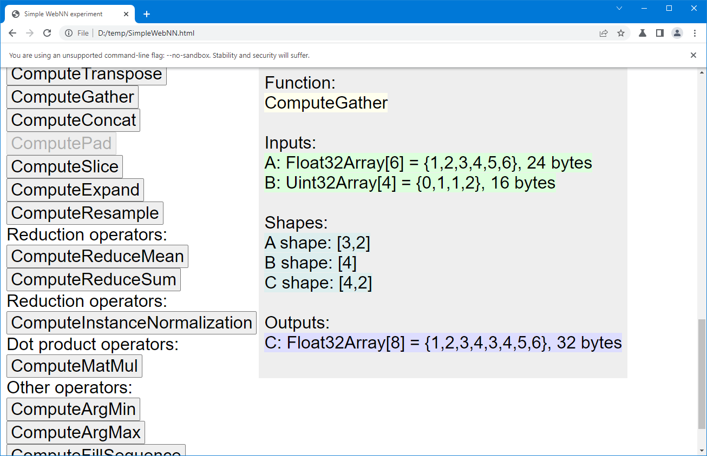Click the ComputeMatMul button
The height and width of the screenshot is (456, 707).
pyautogui.click(x=74, y=366)
